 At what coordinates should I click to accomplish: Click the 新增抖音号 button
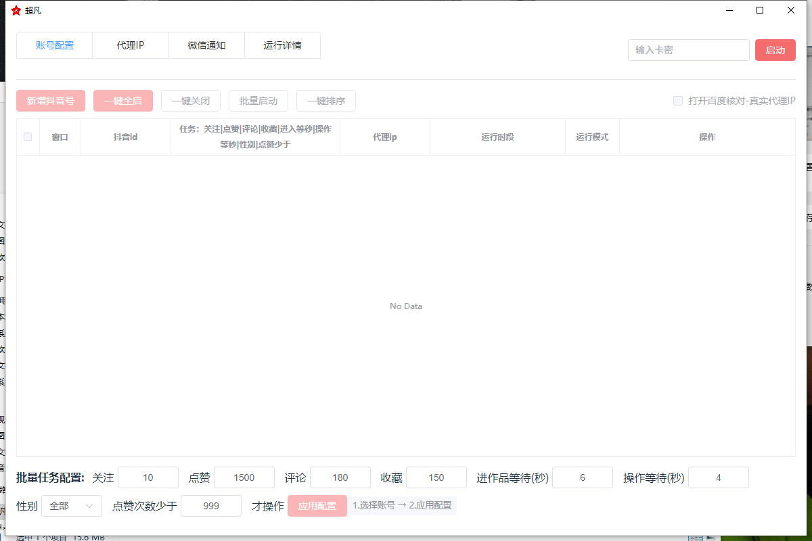(50, 100)
